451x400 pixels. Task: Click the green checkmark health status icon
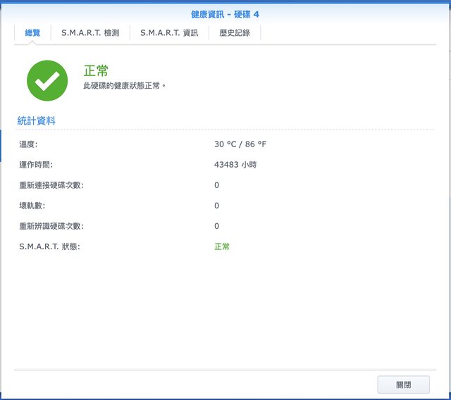click(47, 80)
